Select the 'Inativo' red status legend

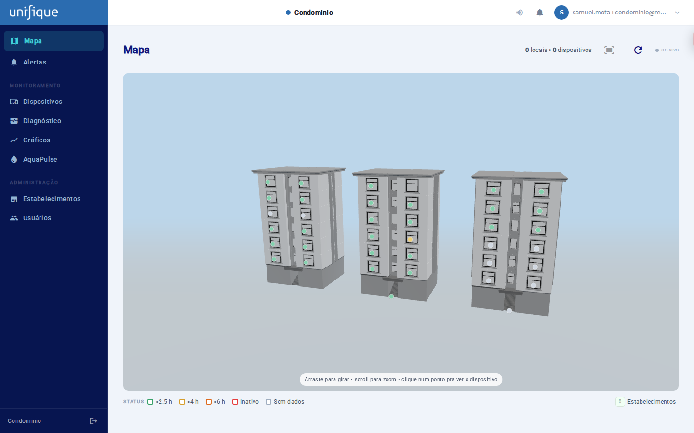click(245, 402)
